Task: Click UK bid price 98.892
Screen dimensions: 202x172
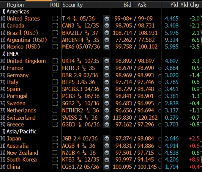Action: [x=124, y=61]
